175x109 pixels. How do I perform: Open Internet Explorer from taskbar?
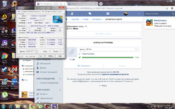coord(11,106)
